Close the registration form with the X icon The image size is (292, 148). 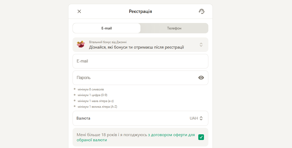79,11
